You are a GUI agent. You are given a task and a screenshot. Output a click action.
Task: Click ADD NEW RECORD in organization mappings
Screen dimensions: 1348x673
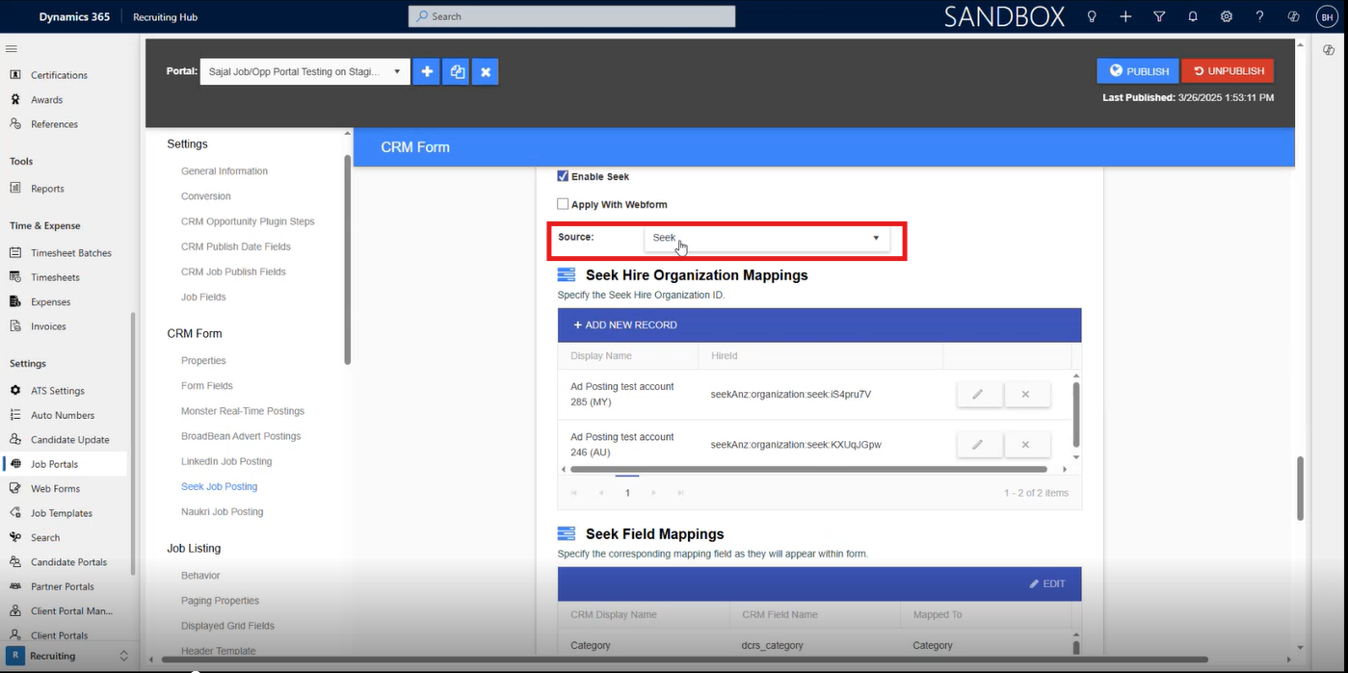[625, 325]
